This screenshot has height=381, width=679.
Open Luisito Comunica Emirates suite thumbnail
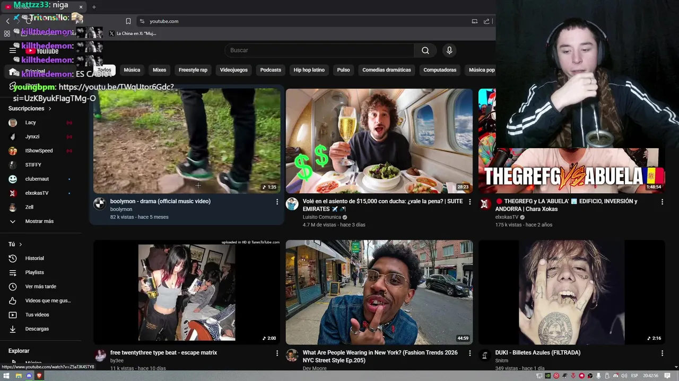379,141
